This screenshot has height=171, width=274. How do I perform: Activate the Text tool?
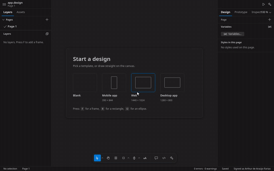pyautogui.click(x=145, y=158)
